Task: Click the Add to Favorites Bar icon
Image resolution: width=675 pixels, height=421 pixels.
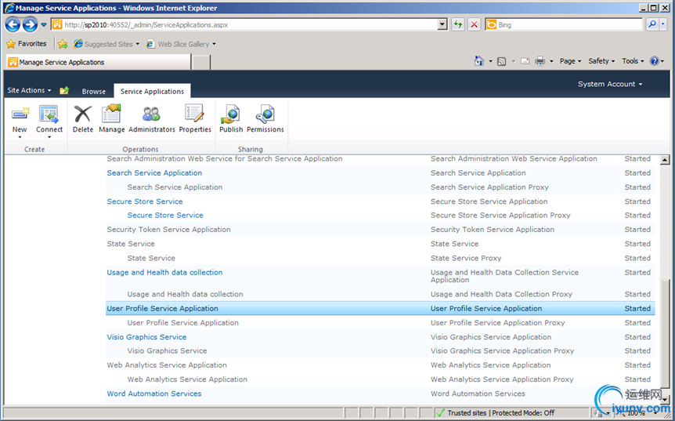Action: point(63,44)
